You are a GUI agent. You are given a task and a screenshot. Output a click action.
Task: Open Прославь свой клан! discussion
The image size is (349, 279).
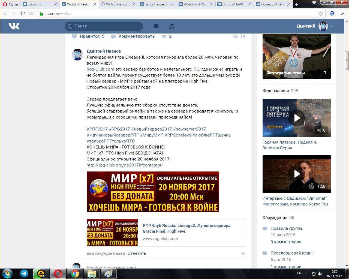(x=291, y=253)
